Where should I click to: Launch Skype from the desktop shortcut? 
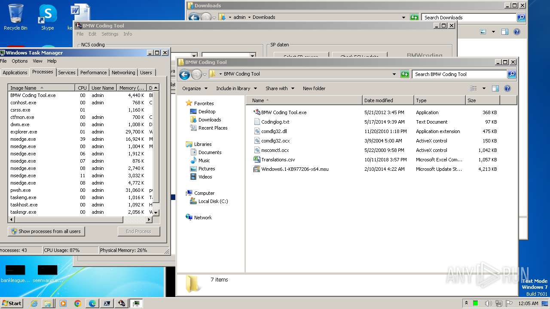tap(47, 17)
